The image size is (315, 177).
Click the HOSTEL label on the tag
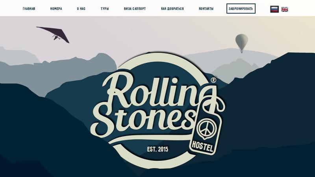[x=202, y=146]
